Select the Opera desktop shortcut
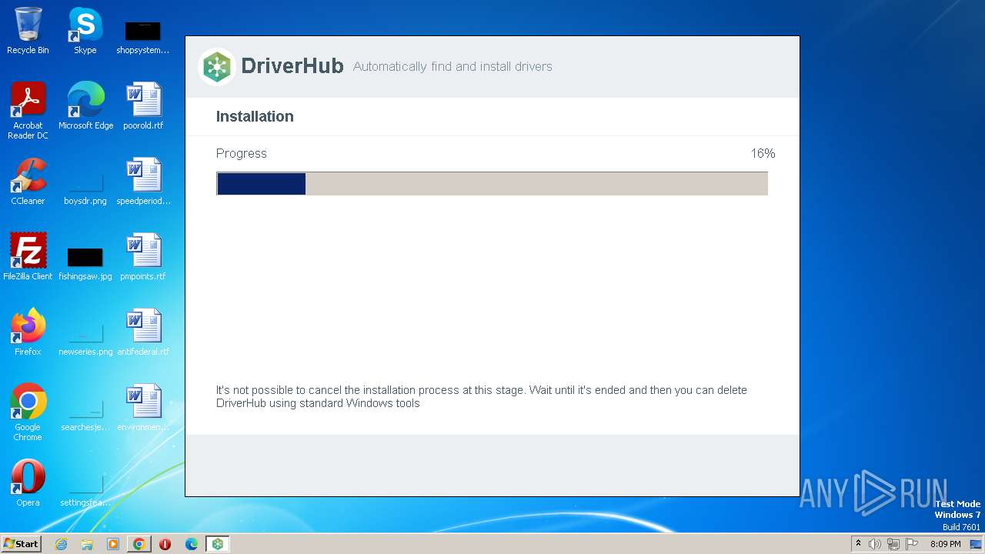Viewport: 985px width, 554px height. (28, 482)
